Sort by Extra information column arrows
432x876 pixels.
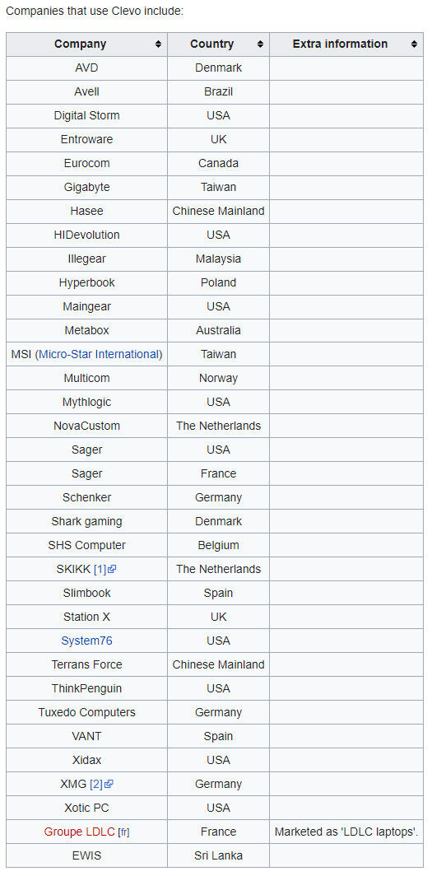[414, 44]
